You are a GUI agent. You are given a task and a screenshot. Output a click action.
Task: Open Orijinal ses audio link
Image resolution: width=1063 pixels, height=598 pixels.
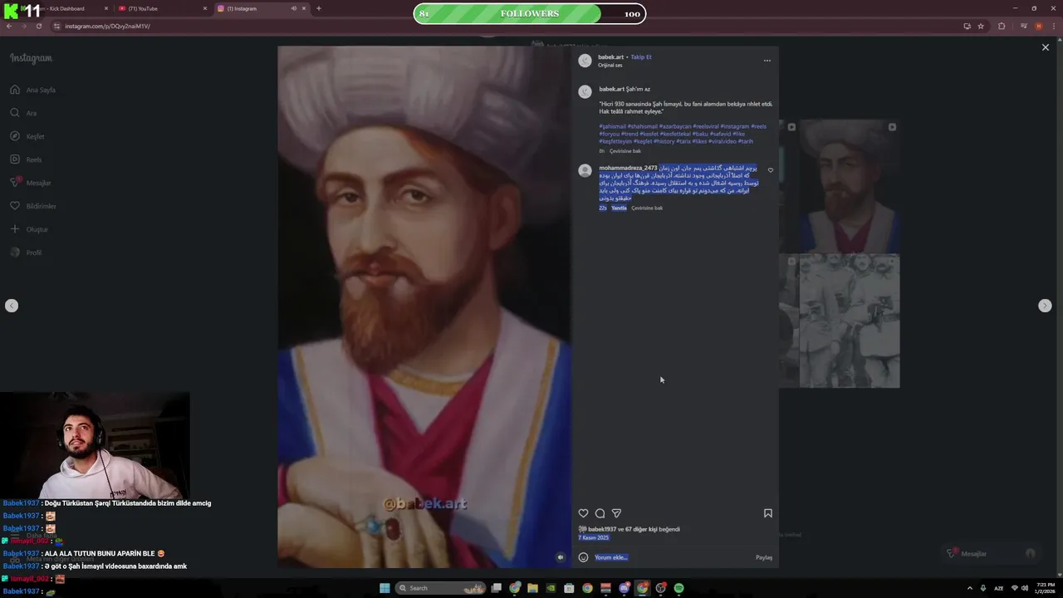point(610,65)
